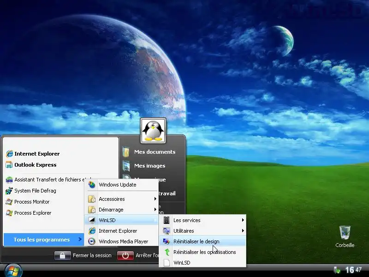
Task: Open the Outlook Express icon
Action: coord(9,165)
